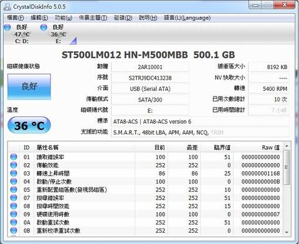
Task: Select the 傳輸效能 attribute row
Action: tap(145, 165)
